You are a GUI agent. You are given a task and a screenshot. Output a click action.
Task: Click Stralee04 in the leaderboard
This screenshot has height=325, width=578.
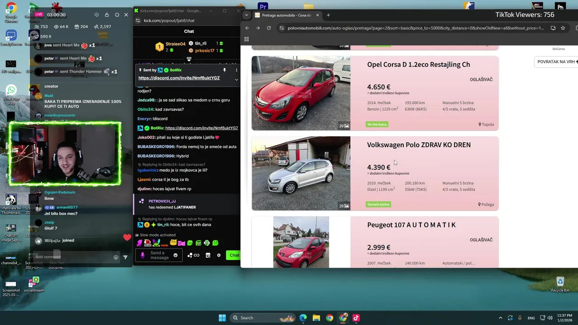click(175, 44)
